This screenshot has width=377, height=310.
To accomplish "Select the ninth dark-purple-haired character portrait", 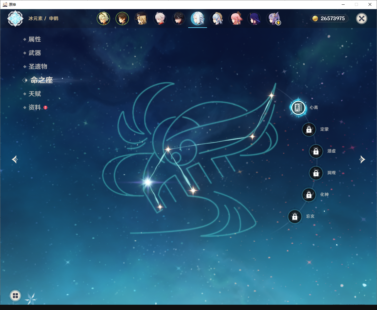I will 254,18.
